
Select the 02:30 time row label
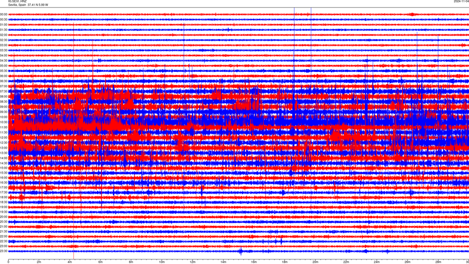[3, 40]
